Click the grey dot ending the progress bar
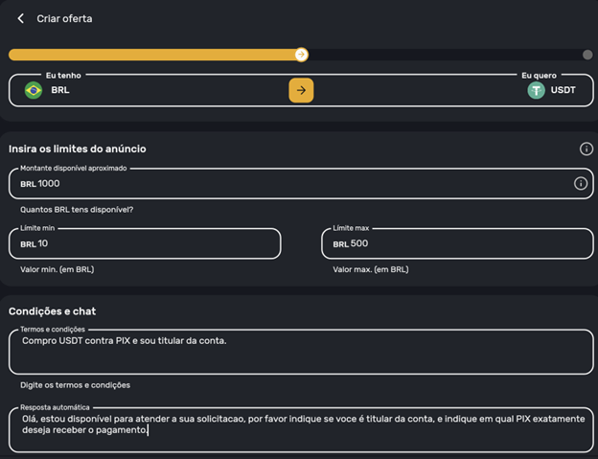 (x=587, y=55)
